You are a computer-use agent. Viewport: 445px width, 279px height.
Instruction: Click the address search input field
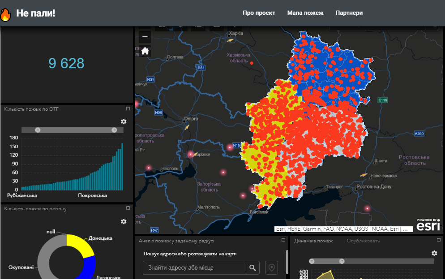click(195, 268)
